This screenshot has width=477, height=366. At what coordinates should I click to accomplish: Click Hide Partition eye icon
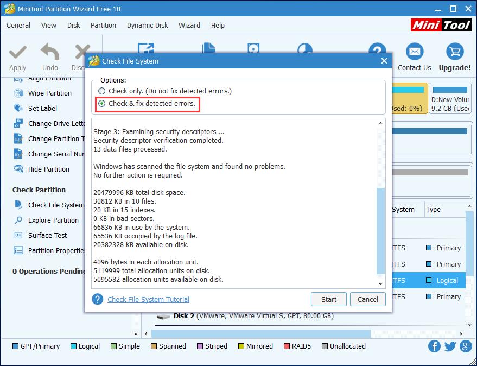tap(18, 169)
